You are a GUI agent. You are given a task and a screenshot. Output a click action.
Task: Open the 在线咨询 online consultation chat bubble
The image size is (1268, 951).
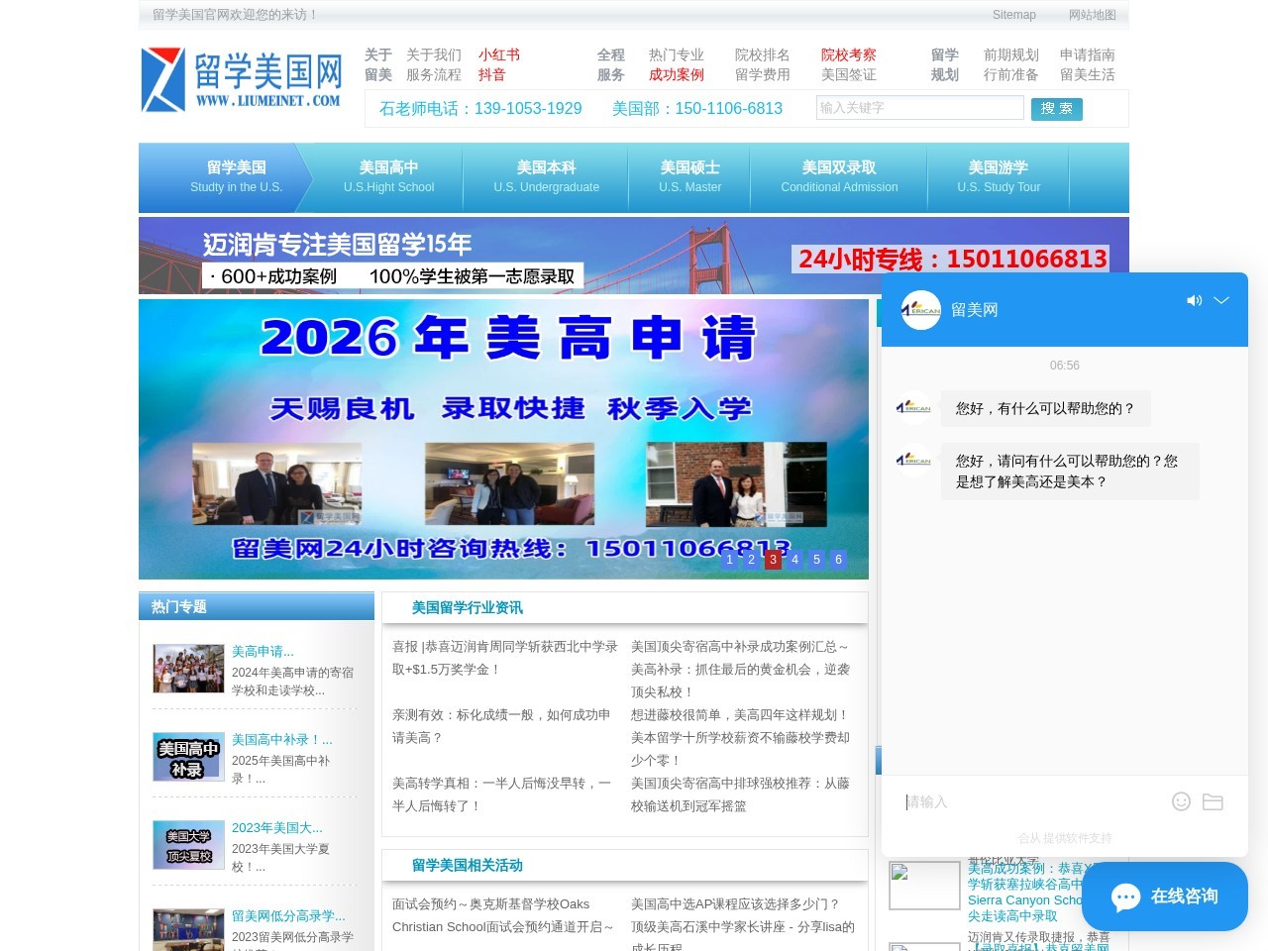(x=1165, y=896)
